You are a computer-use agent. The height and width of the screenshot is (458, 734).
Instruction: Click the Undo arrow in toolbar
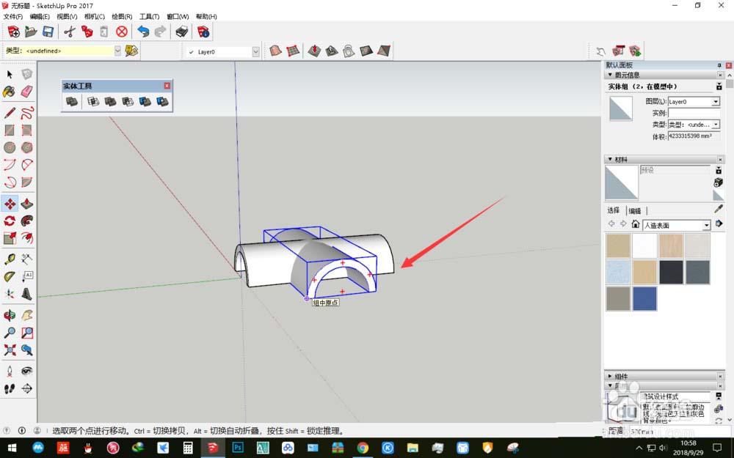143,32
